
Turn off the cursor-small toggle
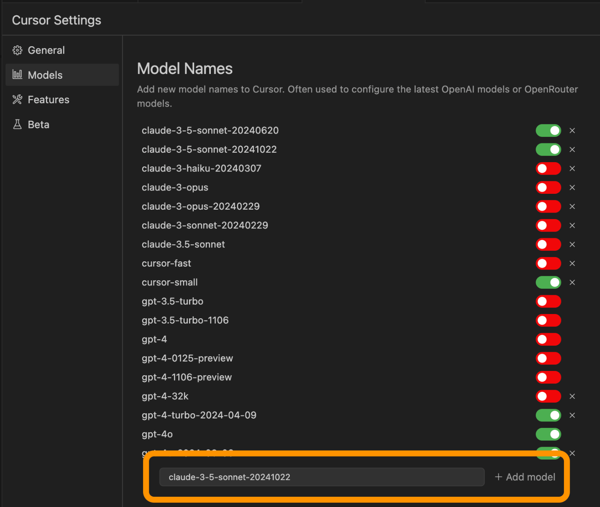548,282
